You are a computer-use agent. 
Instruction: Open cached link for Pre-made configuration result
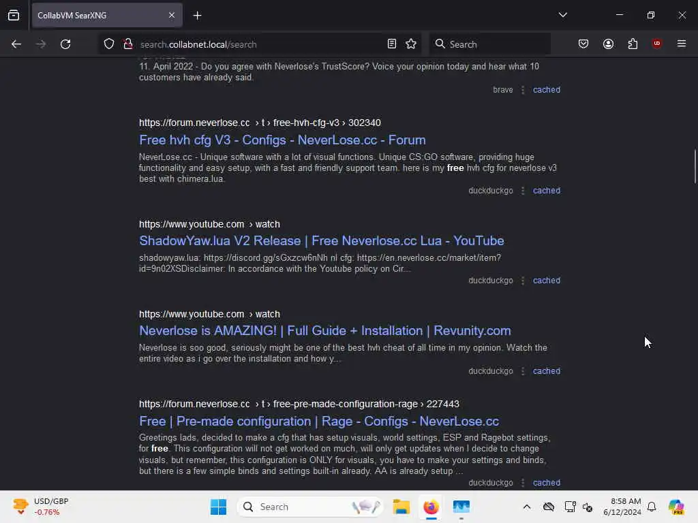[x=547, y=483]
